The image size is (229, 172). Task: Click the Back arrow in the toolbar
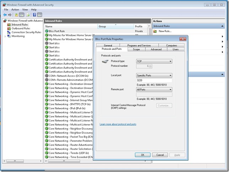(5, 15)
